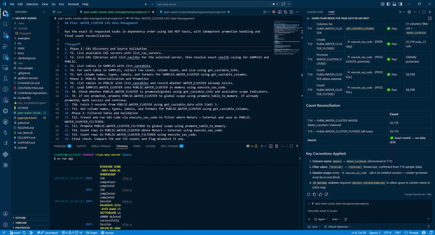Viewport: 435px width, 235px height.
Task: Click the Copilot status icon in status bar
Action: click(424, 233)
